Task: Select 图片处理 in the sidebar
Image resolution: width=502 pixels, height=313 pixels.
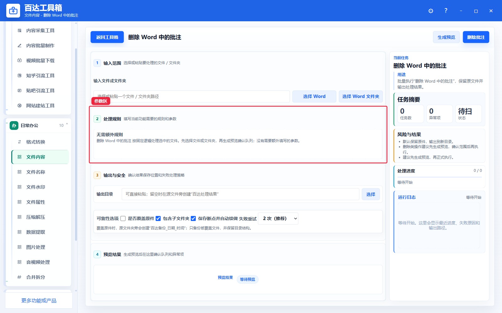Action: (x=40, y=247)
